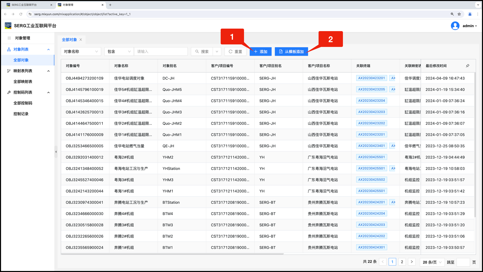The image size is (483, 272).
Task: Open the 包含 condition dropdown
Action: 119,51
